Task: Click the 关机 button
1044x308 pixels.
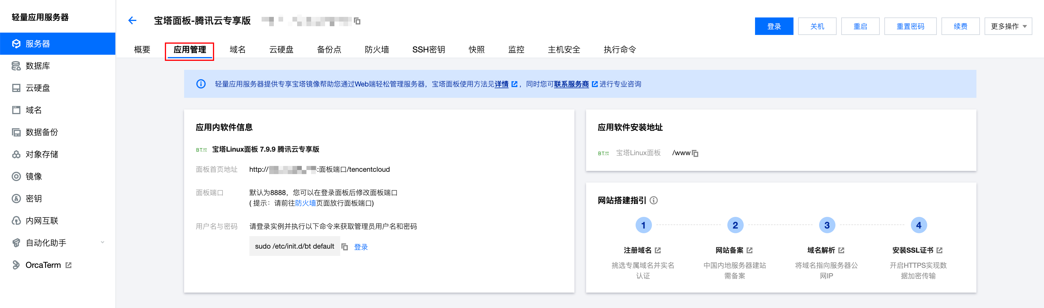Action: [817, 26]
